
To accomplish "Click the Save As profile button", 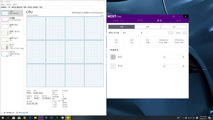I will pos(178,33).
